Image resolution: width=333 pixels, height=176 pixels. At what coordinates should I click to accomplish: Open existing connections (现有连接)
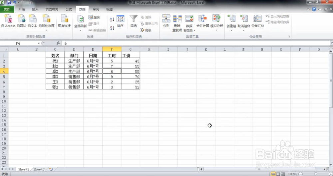tap(64, 21)
